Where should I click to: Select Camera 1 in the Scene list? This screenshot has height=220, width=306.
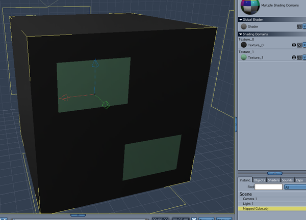(x=272, y=199)
